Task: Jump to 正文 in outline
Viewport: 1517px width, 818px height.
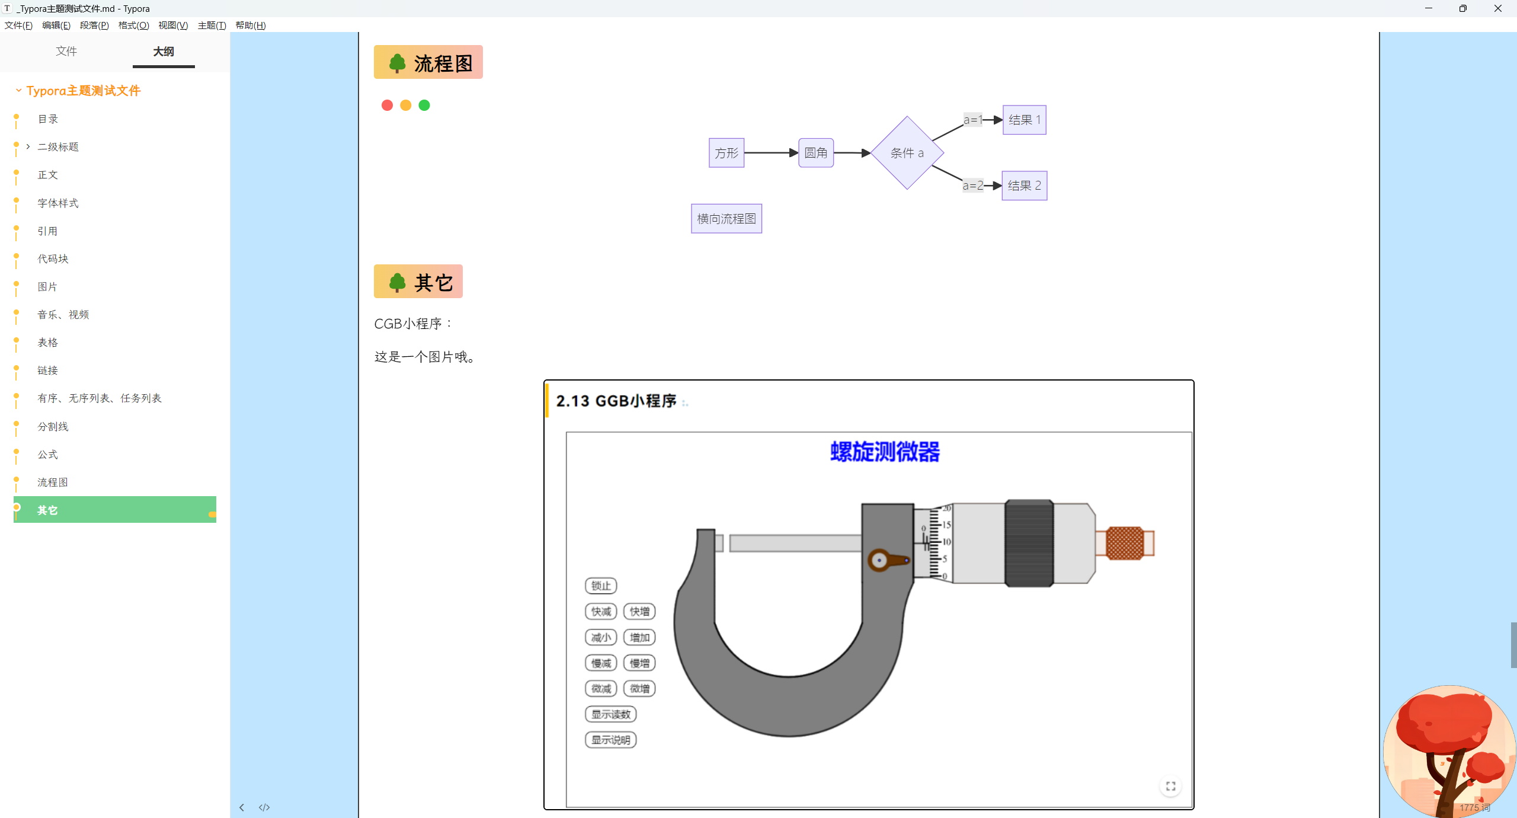Action: tap(48, 175)
